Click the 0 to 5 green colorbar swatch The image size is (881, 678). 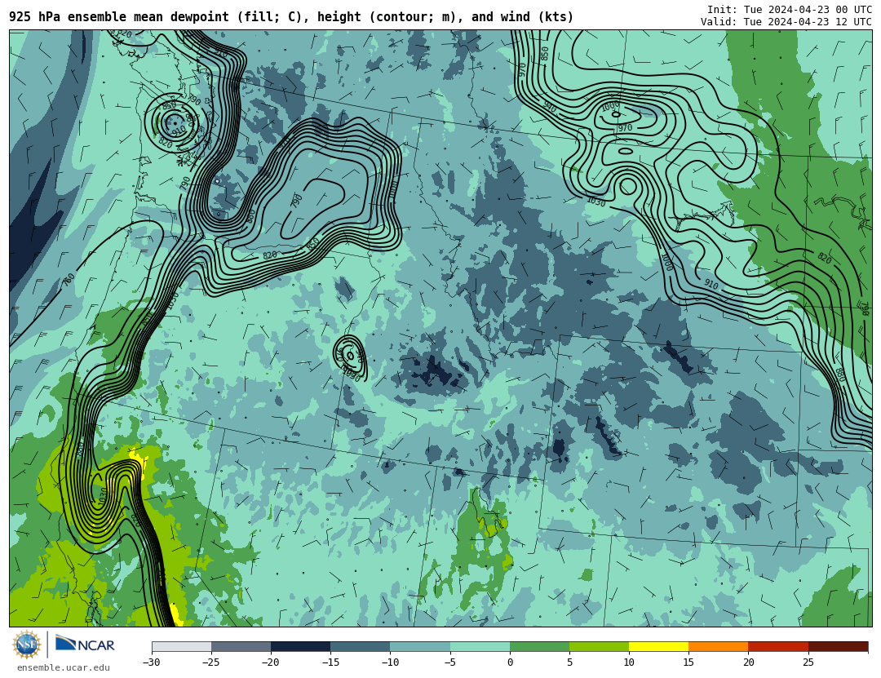click(x=539, y=646)
